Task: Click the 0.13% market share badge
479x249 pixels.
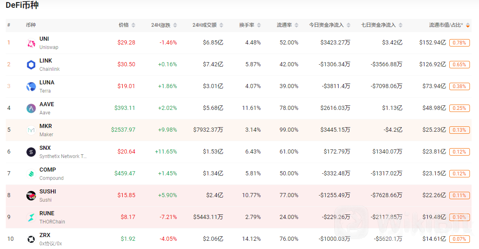Action: (x=460, y=130)
